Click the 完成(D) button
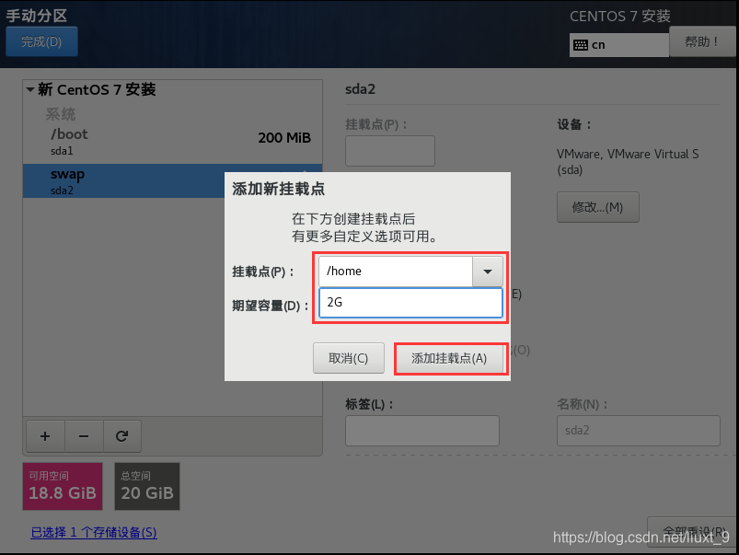This screenshot has width=739, height=555. coord(41,41)
